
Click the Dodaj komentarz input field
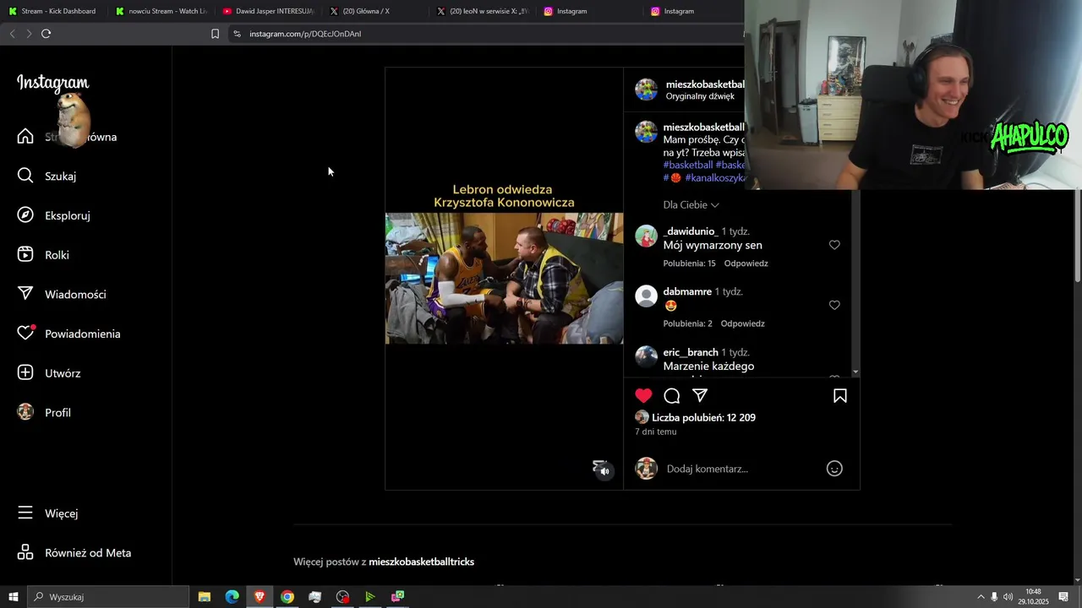point(740,469)
